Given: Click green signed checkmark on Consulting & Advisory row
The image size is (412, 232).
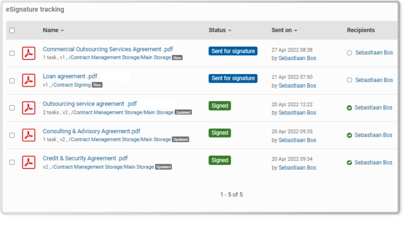Looking at the screenshot, I should [349, 135].
